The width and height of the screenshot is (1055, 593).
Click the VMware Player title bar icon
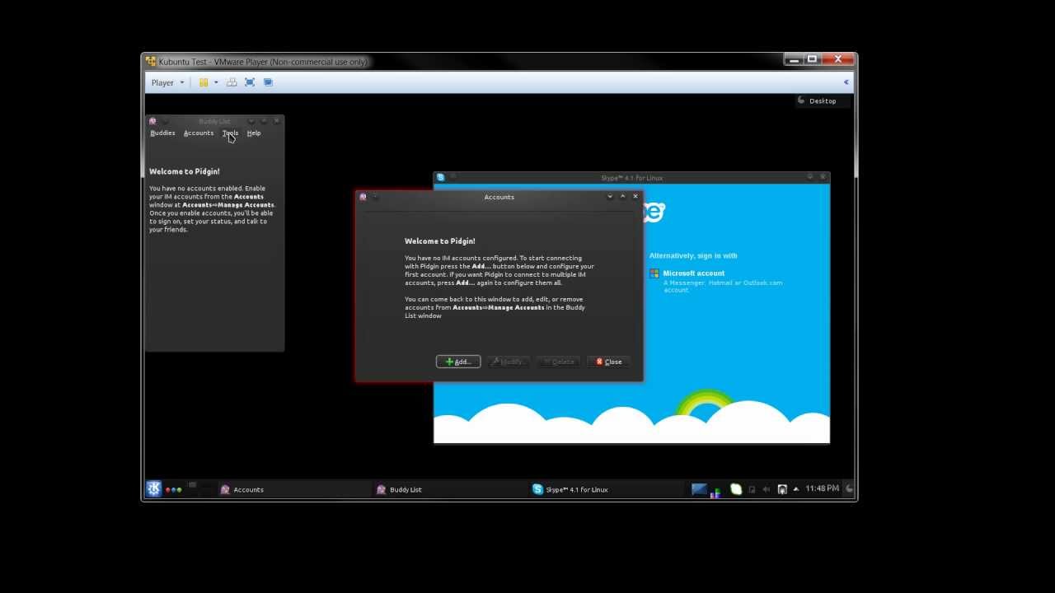point(151,61)
